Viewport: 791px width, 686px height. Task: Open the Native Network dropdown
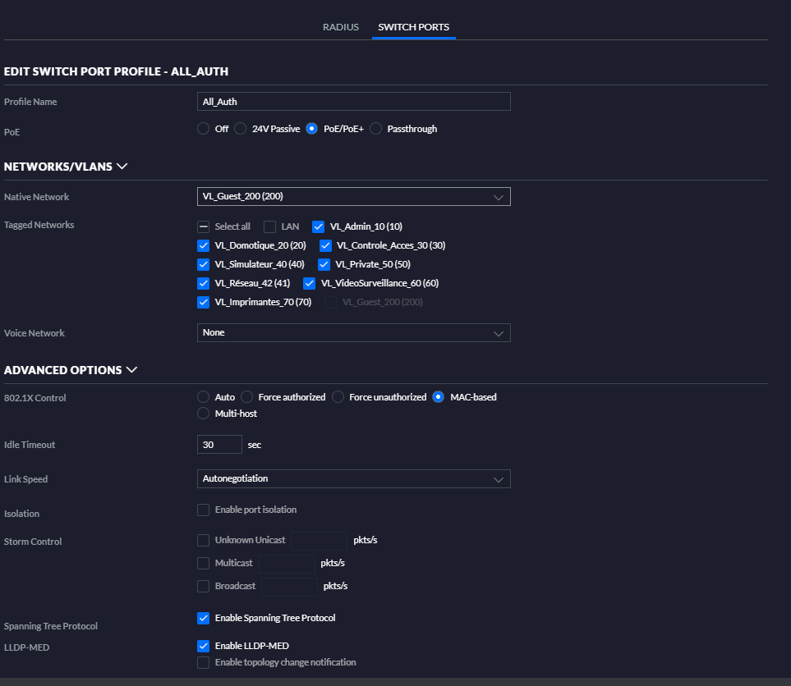(x=353, y=197)
